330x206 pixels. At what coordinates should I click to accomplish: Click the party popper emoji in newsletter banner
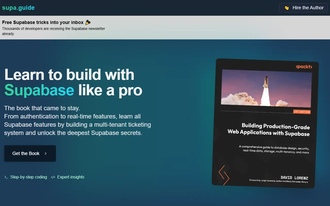pyautogui.click(x=88, y=22)
